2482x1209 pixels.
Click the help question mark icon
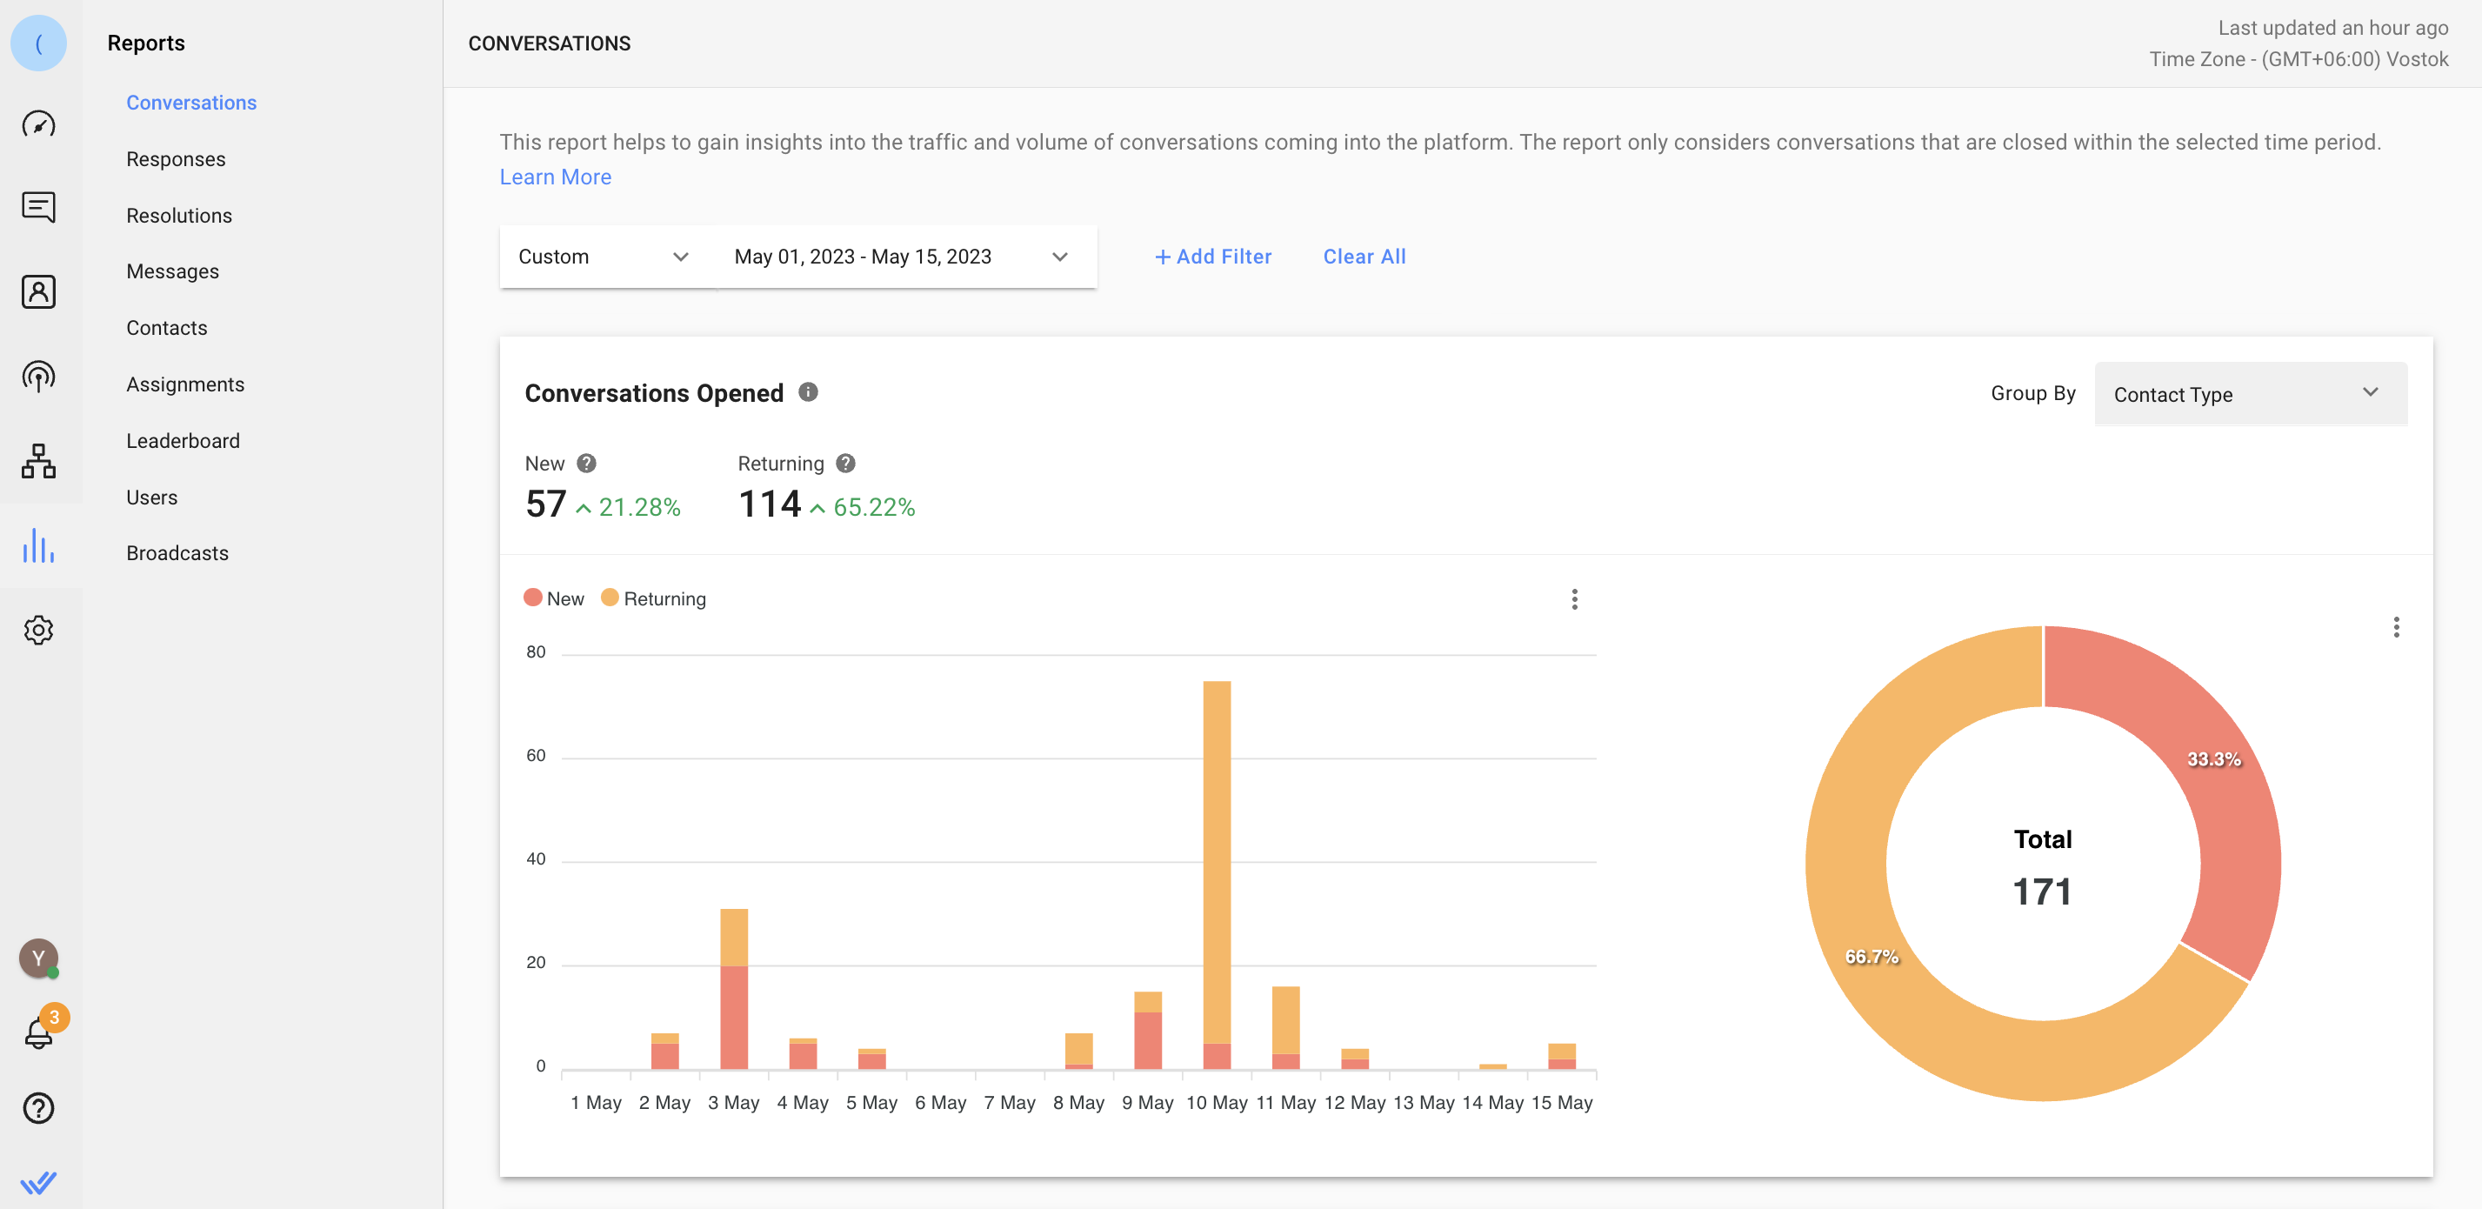(x=38, y=1108)
